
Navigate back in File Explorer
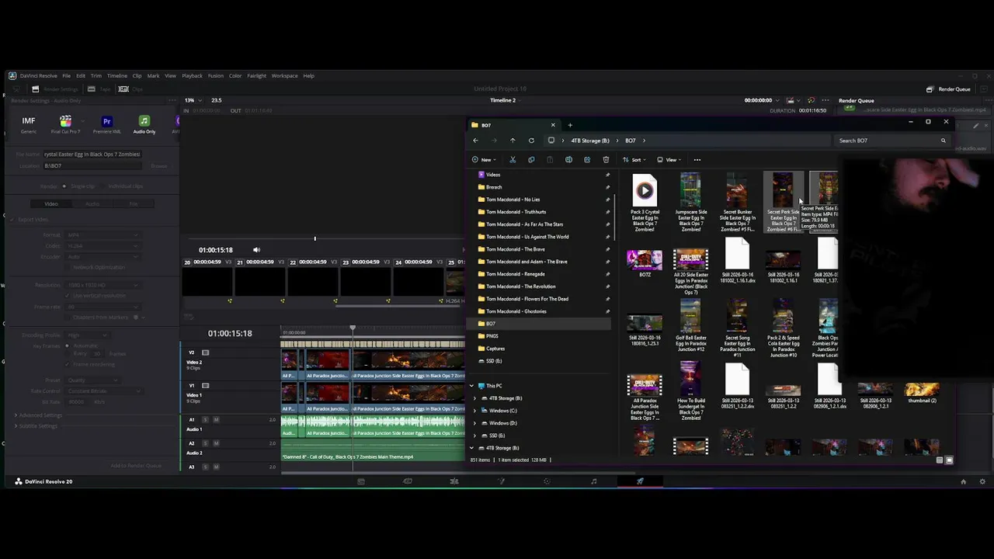coord(475,141)
